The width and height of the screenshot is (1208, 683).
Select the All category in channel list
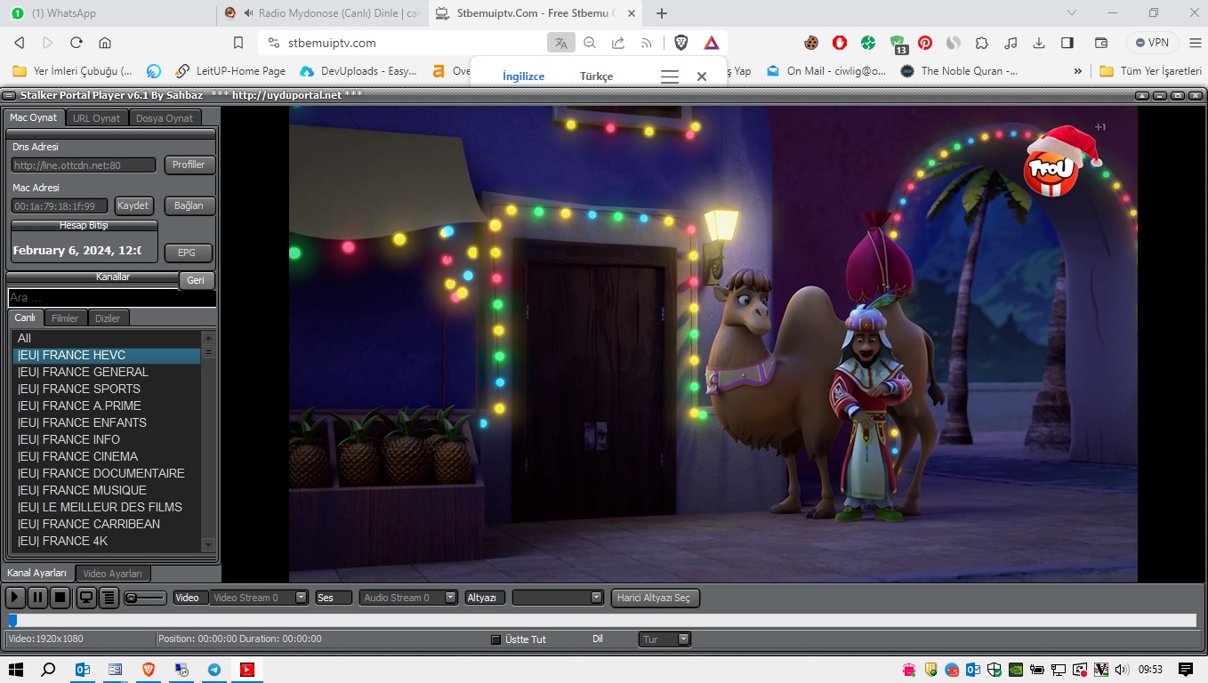click(106, 338)
